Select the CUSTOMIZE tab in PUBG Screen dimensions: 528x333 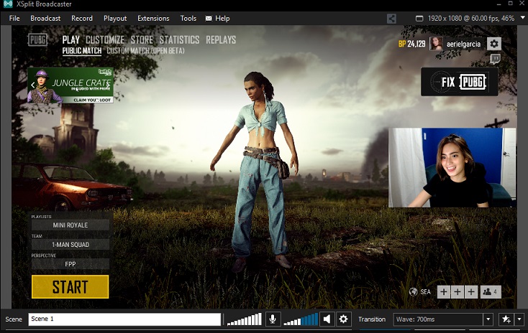click(105, 40)
